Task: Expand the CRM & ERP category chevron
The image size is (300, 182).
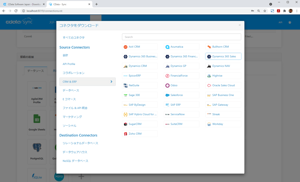Action: [x=111, y=81]
